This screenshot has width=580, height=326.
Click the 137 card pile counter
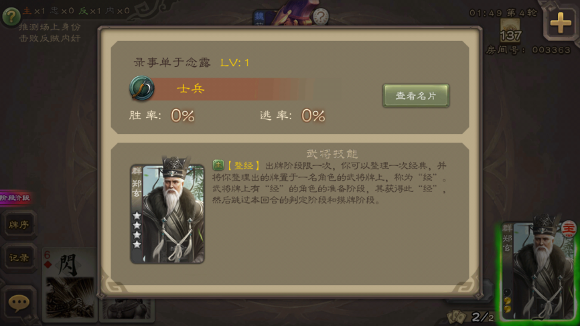point(510,30)
